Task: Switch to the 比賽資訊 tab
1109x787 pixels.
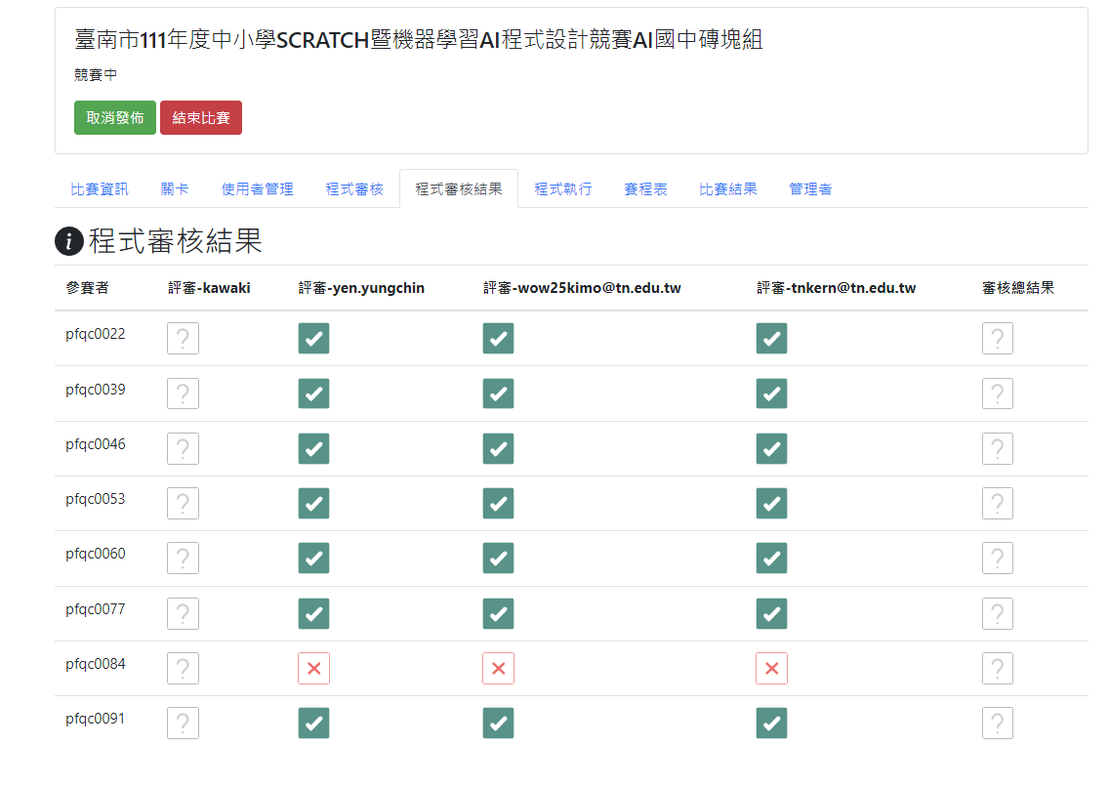Action: coord(100,189)
